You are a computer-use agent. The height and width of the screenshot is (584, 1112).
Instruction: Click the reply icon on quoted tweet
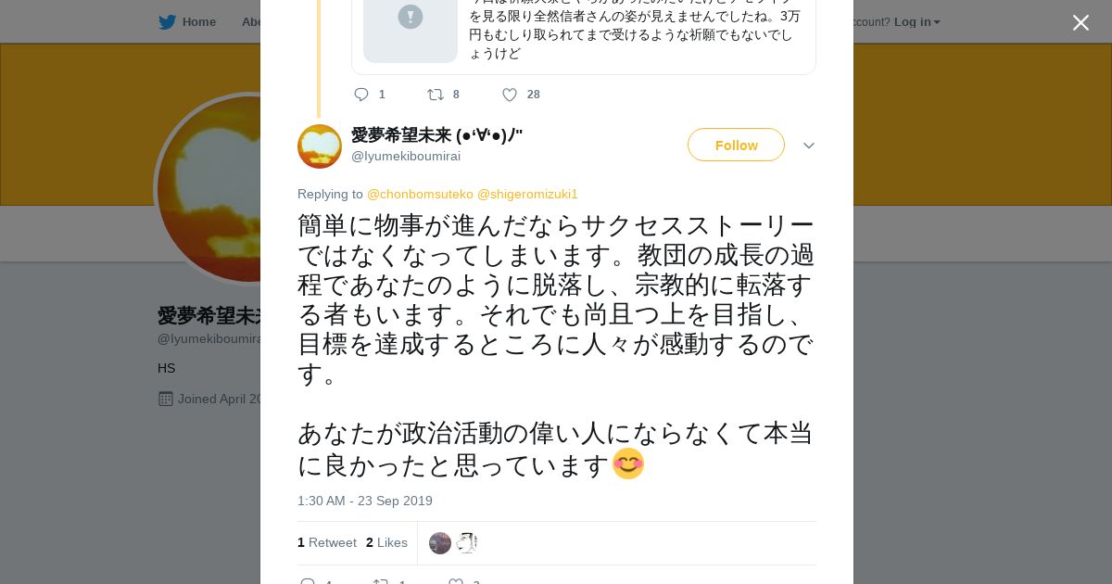(x=361, y=95)
